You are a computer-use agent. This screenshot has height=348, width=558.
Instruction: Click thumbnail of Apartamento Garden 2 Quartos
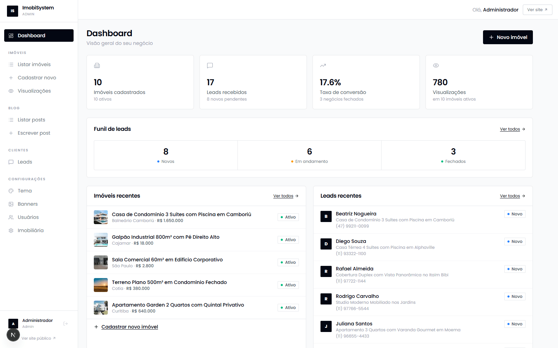pos(101,308)
